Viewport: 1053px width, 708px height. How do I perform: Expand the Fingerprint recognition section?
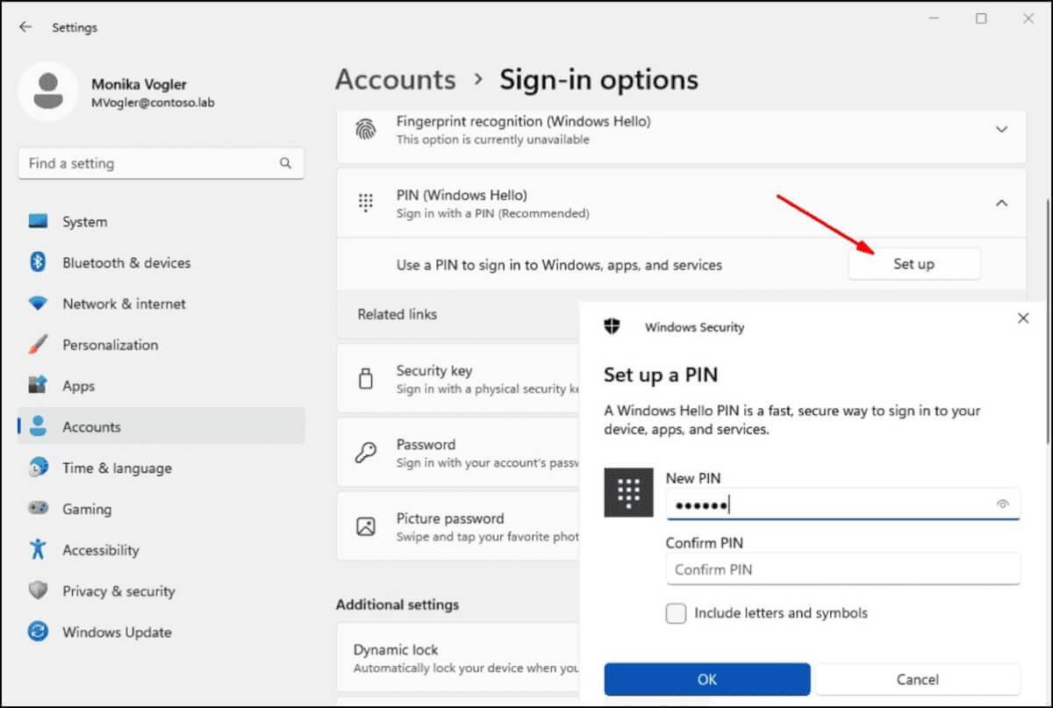1001,130
